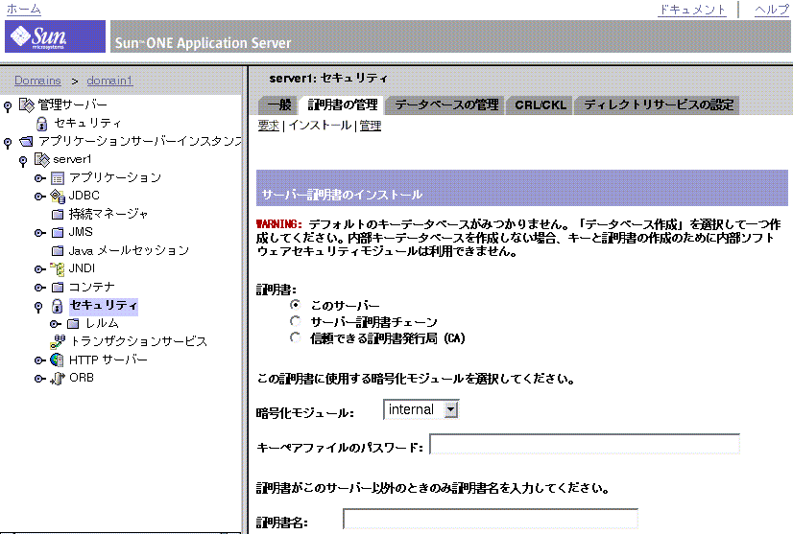The height and width of the screenshot is (534, 793).
Task: Switch to the CRL/CKL tab
Action: tap(541, 105)
